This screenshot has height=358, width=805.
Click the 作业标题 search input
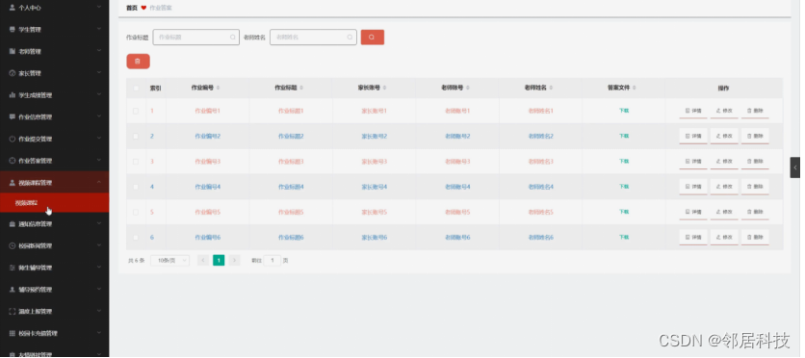[x=195, y=37]
